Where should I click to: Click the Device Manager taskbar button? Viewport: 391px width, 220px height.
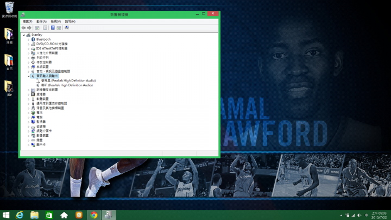click(109, 215)
